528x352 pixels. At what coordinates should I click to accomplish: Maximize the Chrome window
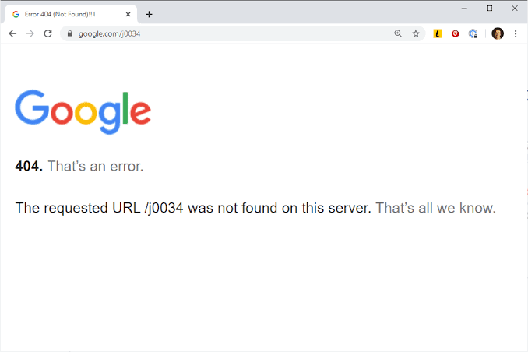[x=489, y=8]
